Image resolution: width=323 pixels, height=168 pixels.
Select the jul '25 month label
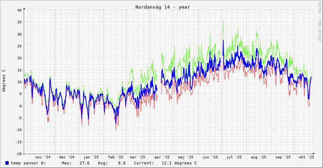234,157
